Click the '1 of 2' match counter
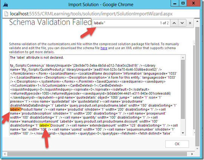Screen dimensions: 204x160 pyautogui.click(x=164, y=23)
